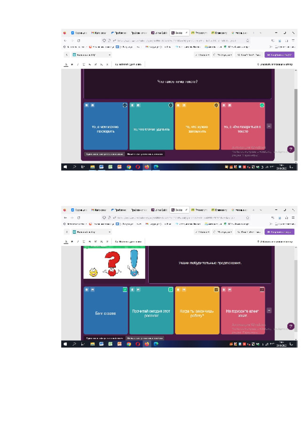Open points dropdown in bottom screenshot

coord(202,232)
